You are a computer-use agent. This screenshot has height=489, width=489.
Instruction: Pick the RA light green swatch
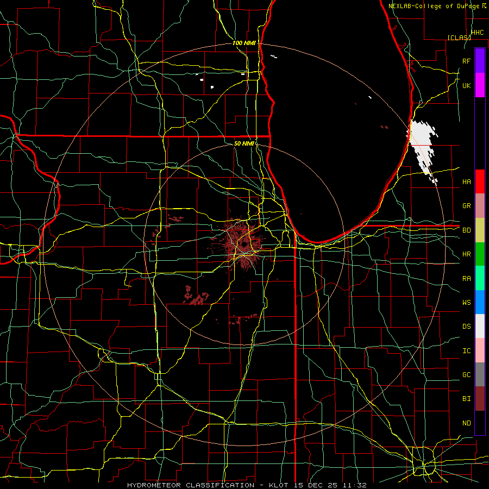click(x=480, y=278)
